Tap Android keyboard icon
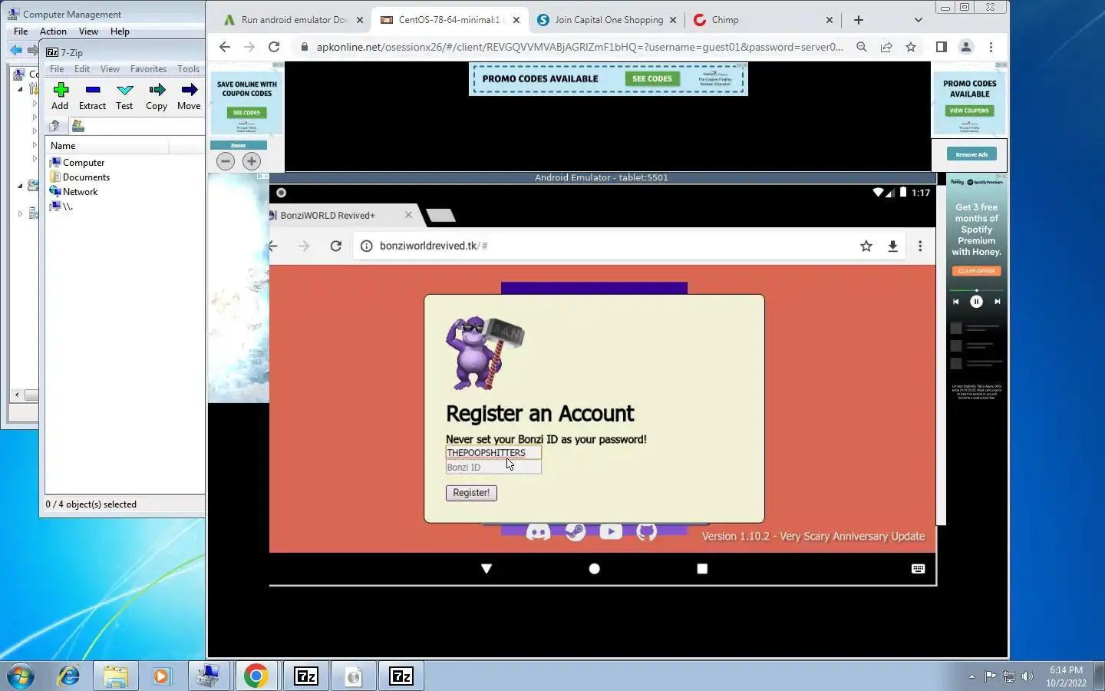This screenshot has width=1105, height=691. click(x=918, y=569)
